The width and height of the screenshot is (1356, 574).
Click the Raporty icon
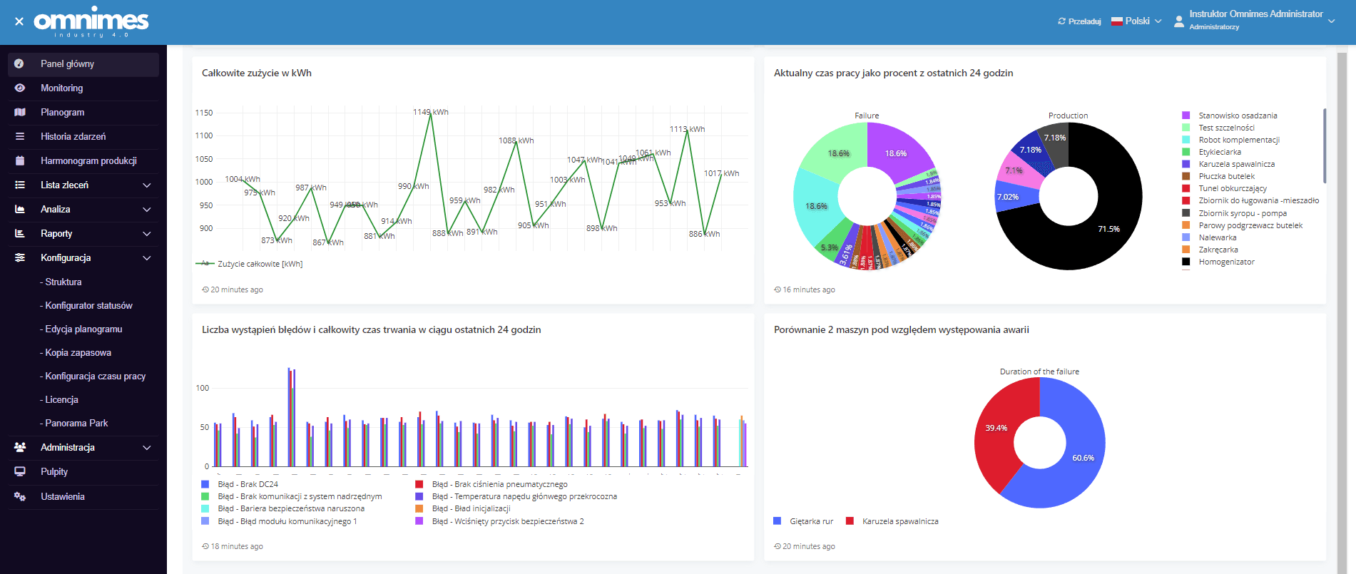(x=19, y=233)
